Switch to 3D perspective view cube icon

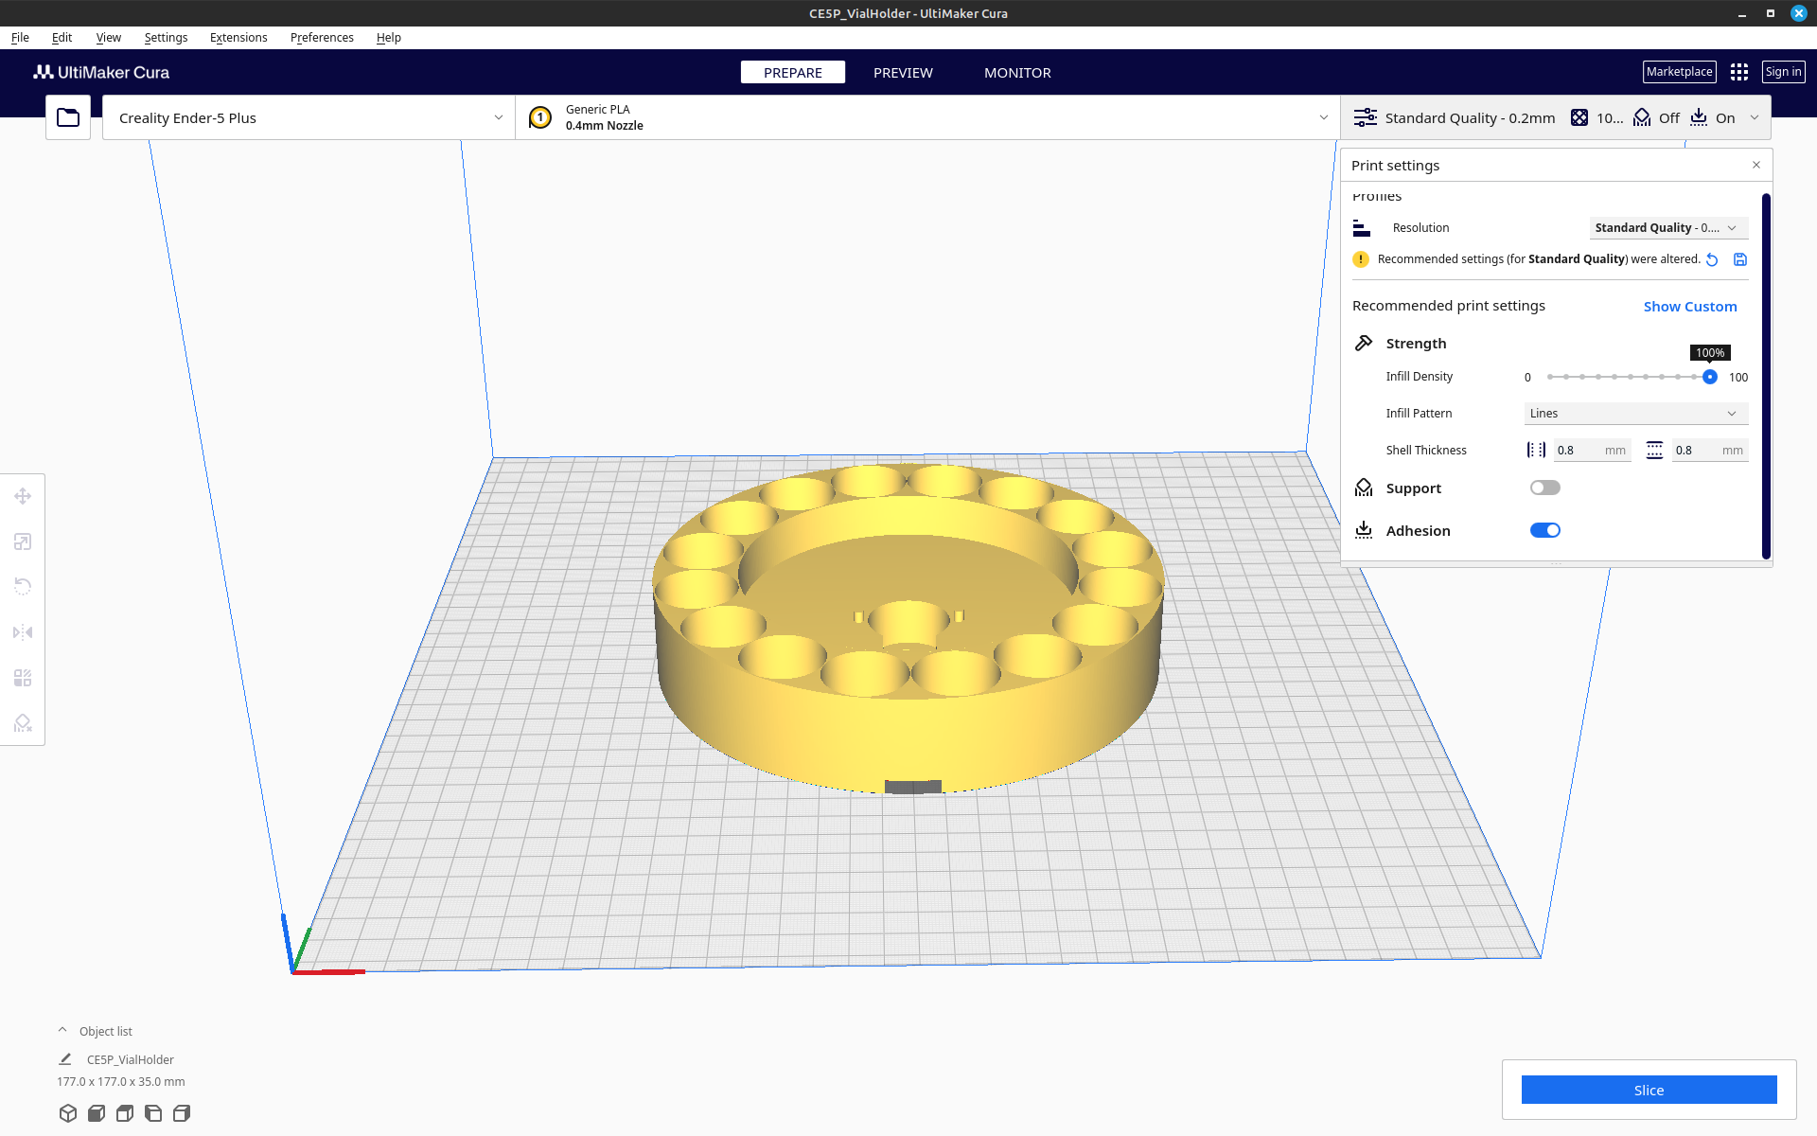pyautogui.click(x=67, y=1113)
